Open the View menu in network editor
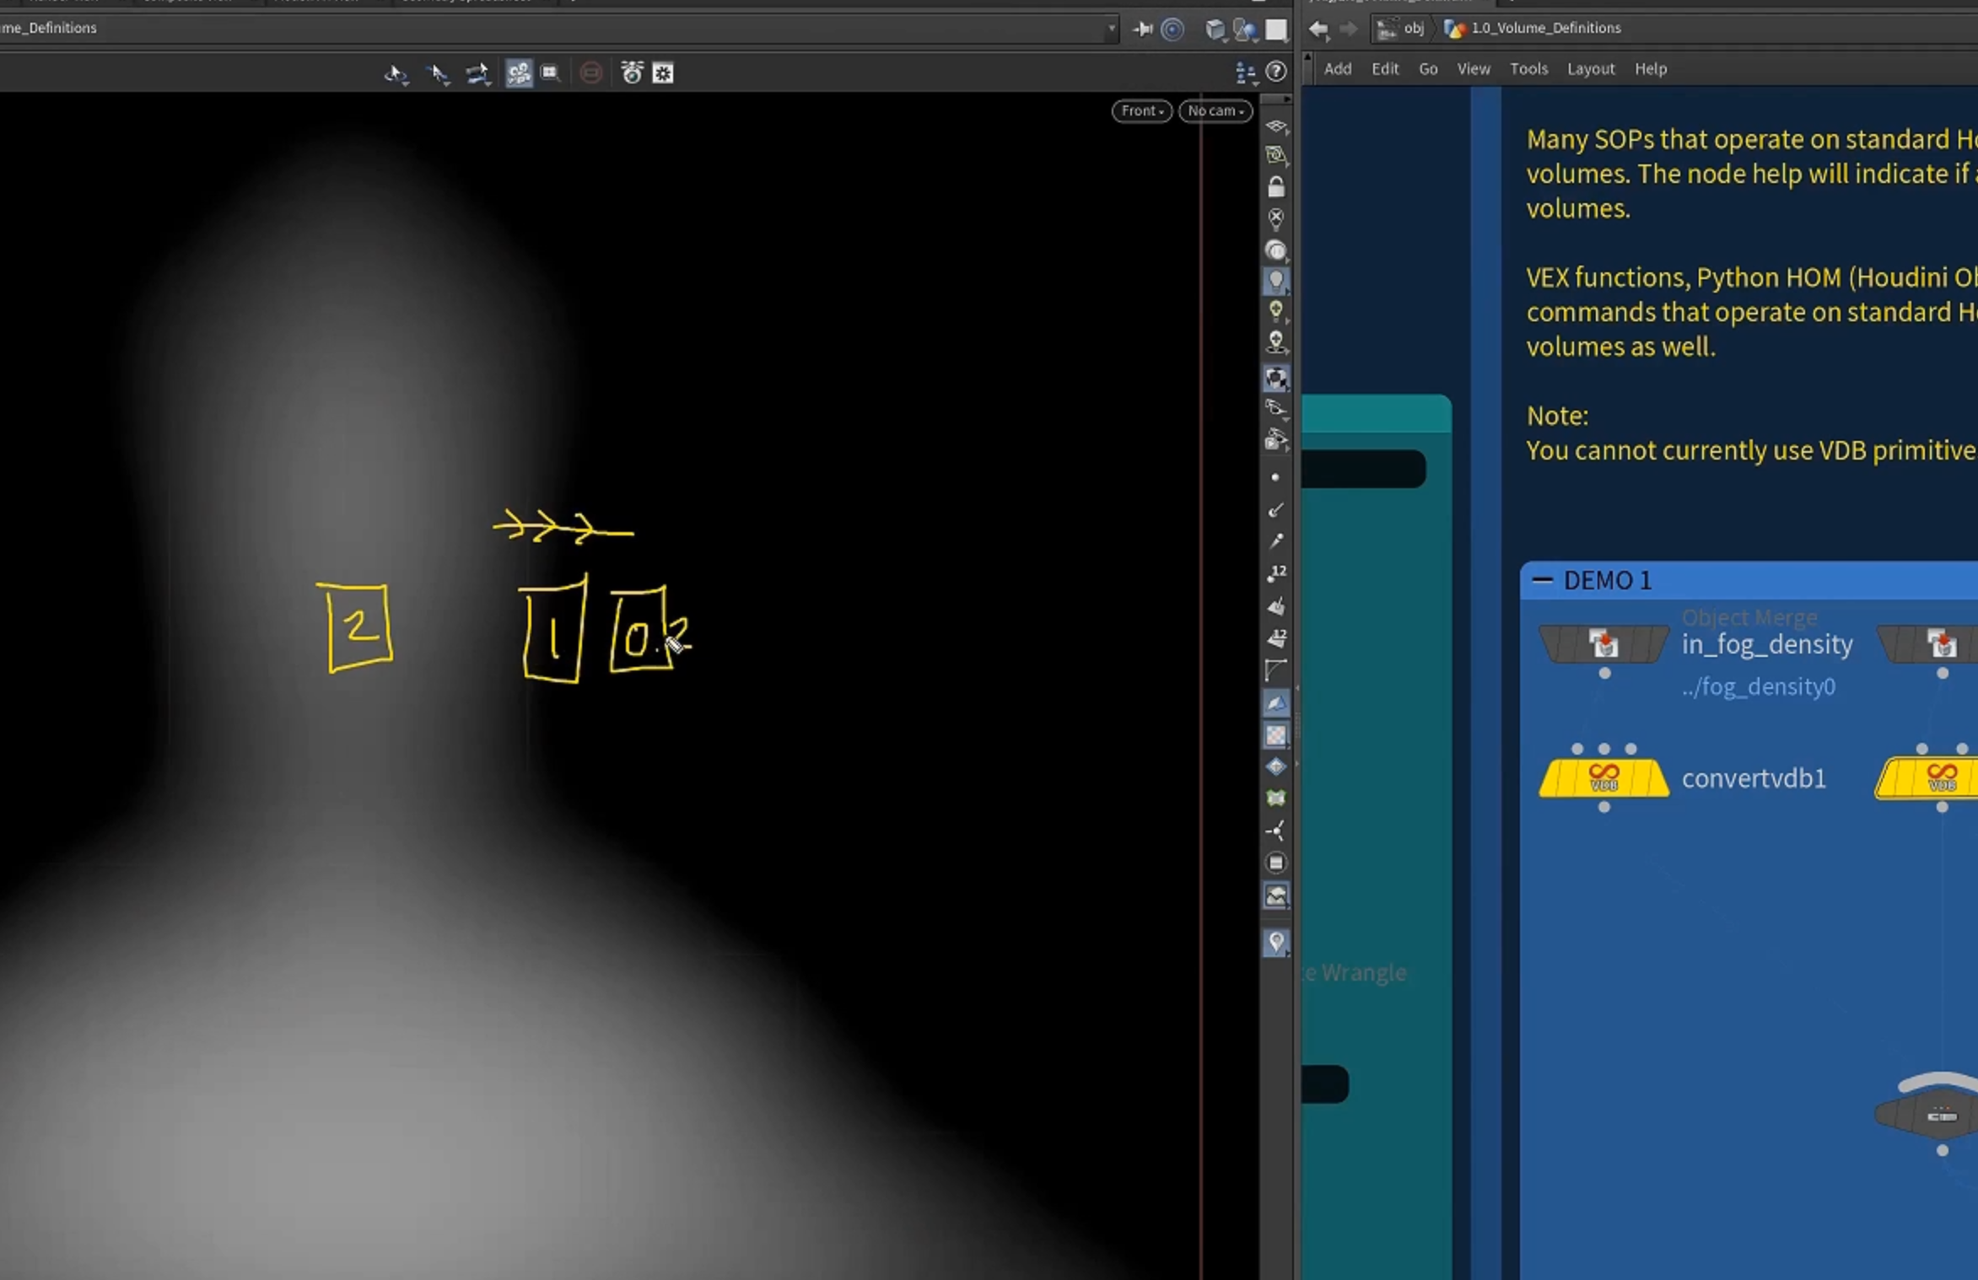This screenshot has height=1280, width=1978. (1474, 69)
